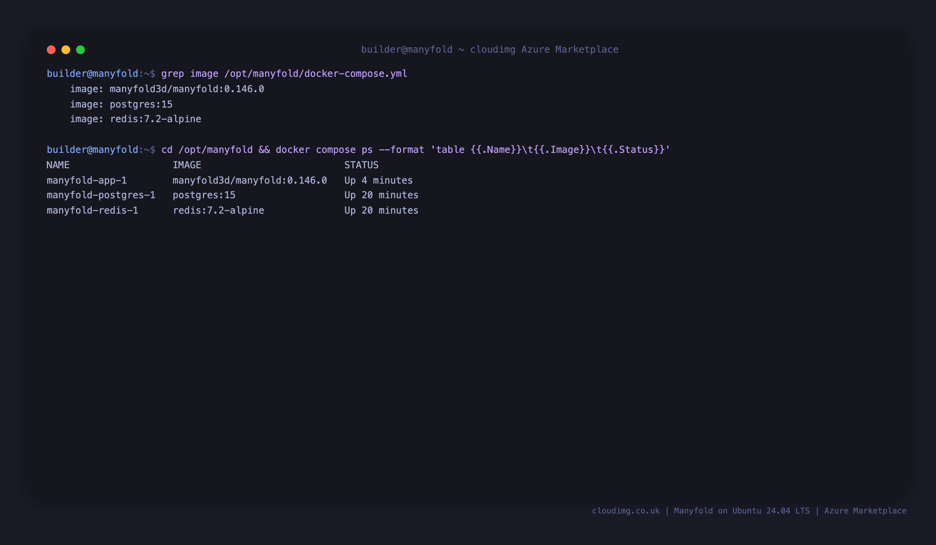The width and height of the screenshot is (936, 545).
Task: Click 'redis:7.2-alpine' in the manyfold-redis-1 row
Action: click(218, 211)
